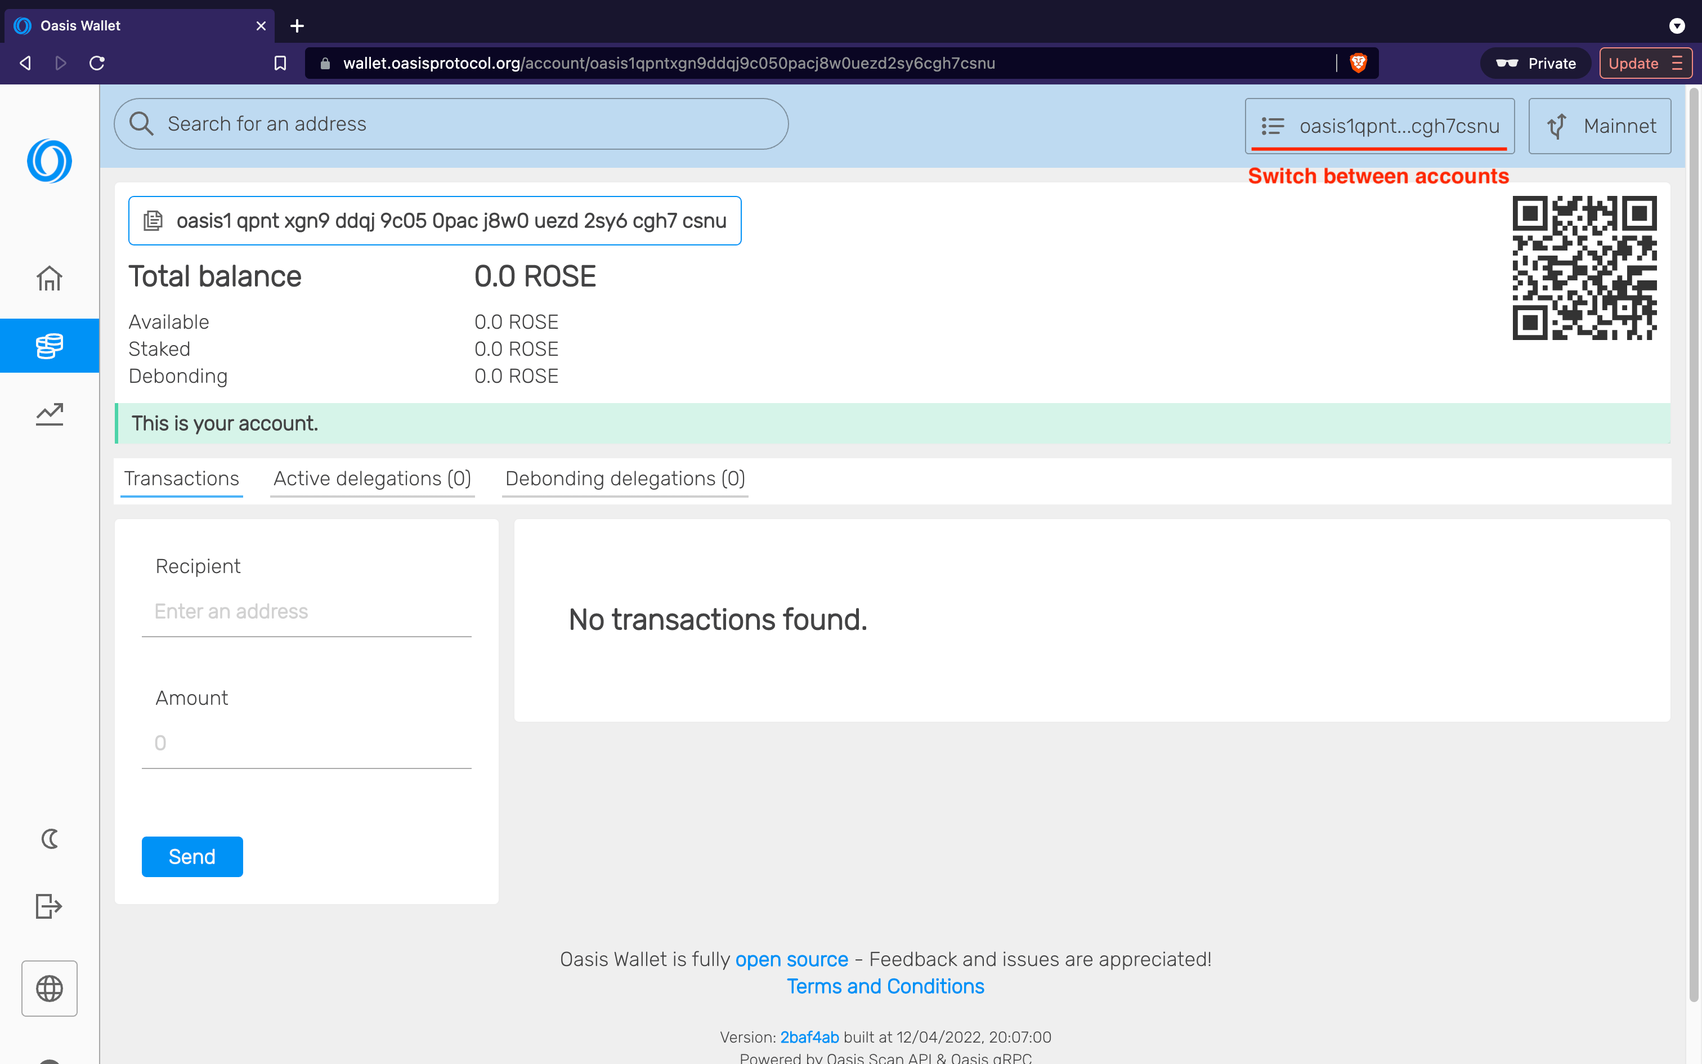Viewport: 1702px width, 1064px height.
Task: Click QR code thumbnail for wallet address
Action: (1583, 269)
